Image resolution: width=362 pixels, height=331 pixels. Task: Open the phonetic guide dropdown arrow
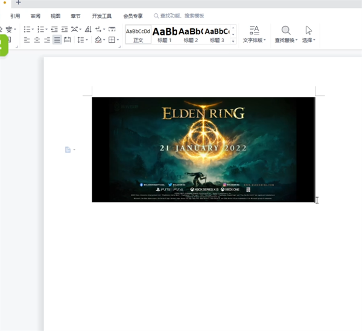15,30
